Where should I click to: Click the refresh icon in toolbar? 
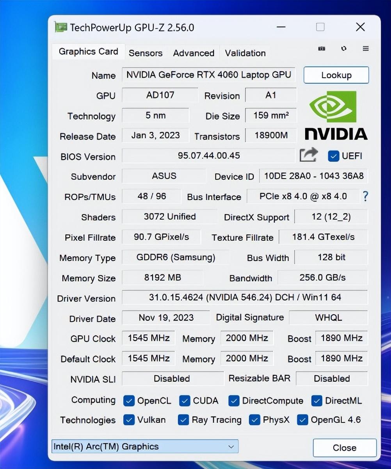(x=344, y=48)
